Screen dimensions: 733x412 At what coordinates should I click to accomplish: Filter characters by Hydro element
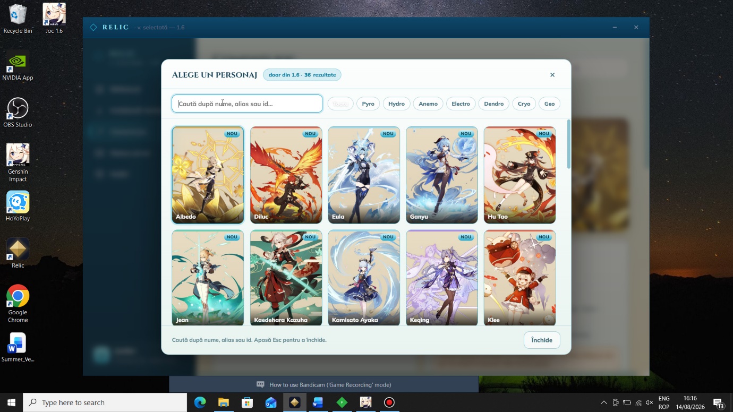point(396,104)
